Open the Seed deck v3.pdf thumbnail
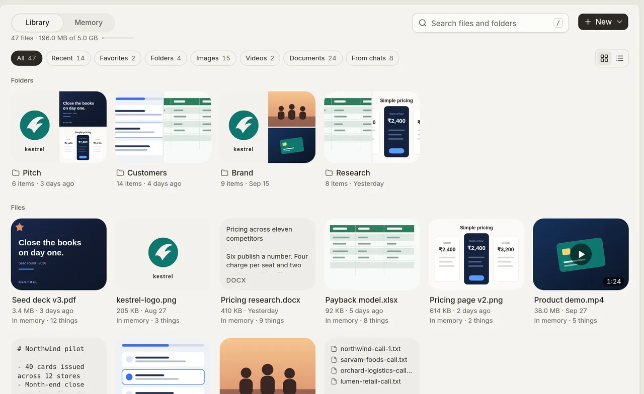This screenshot has height=394, width=644. click(59, 254)
